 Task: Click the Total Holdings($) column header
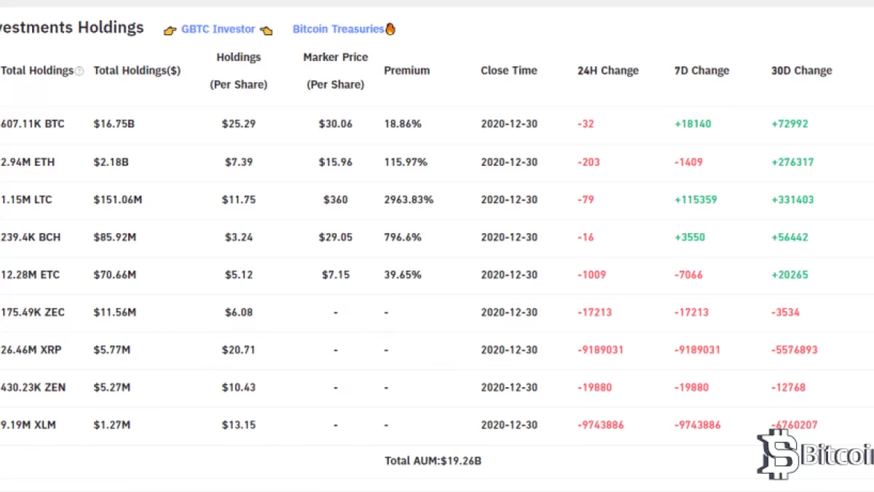(137, 71)
